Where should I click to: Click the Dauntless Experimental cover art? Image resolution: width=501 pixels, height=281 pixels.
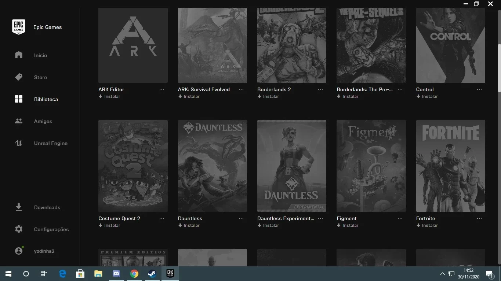(x=292, y=166)
